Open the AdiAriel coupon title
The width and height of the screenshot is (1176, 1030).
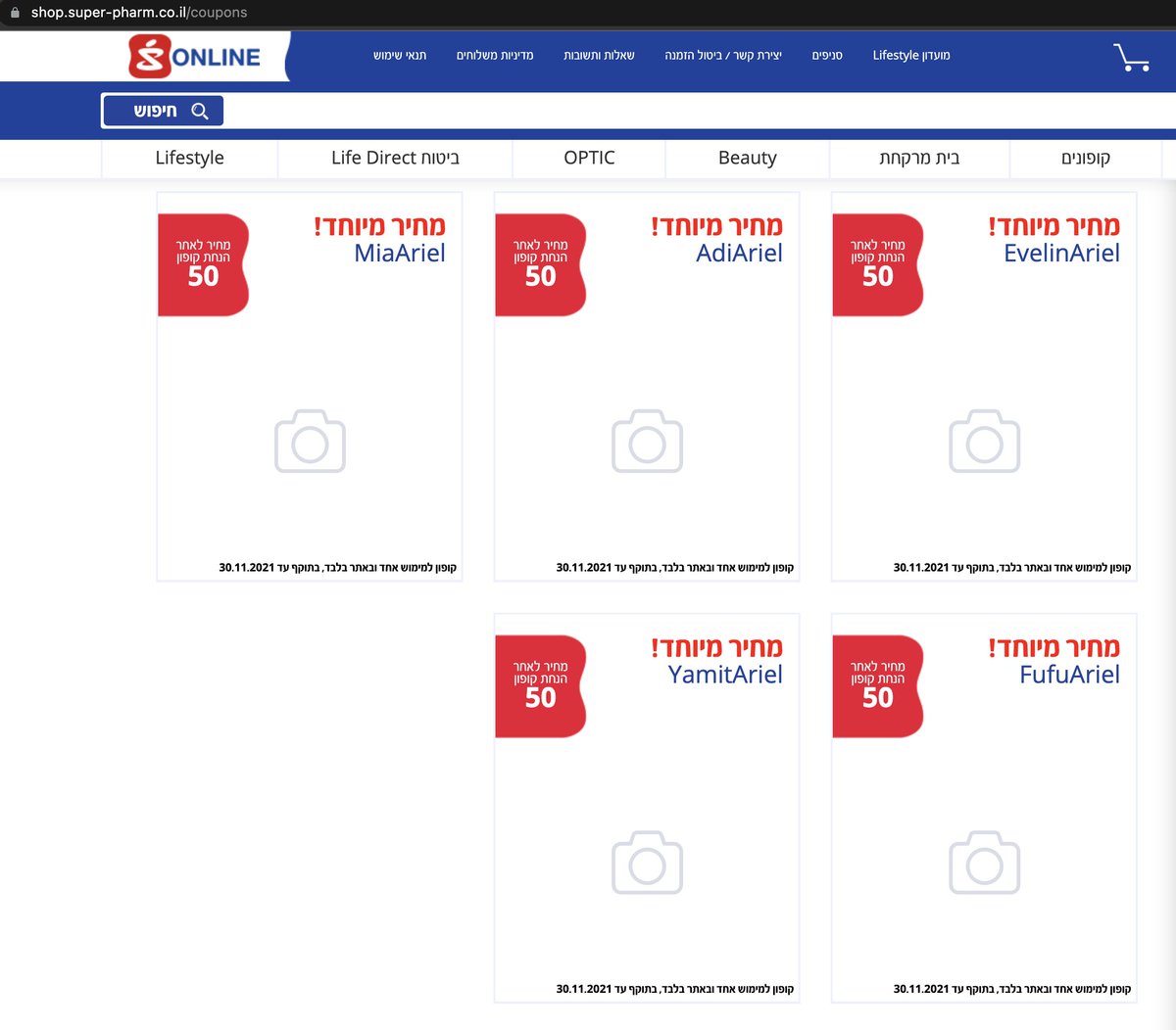(x=739, y=254)
